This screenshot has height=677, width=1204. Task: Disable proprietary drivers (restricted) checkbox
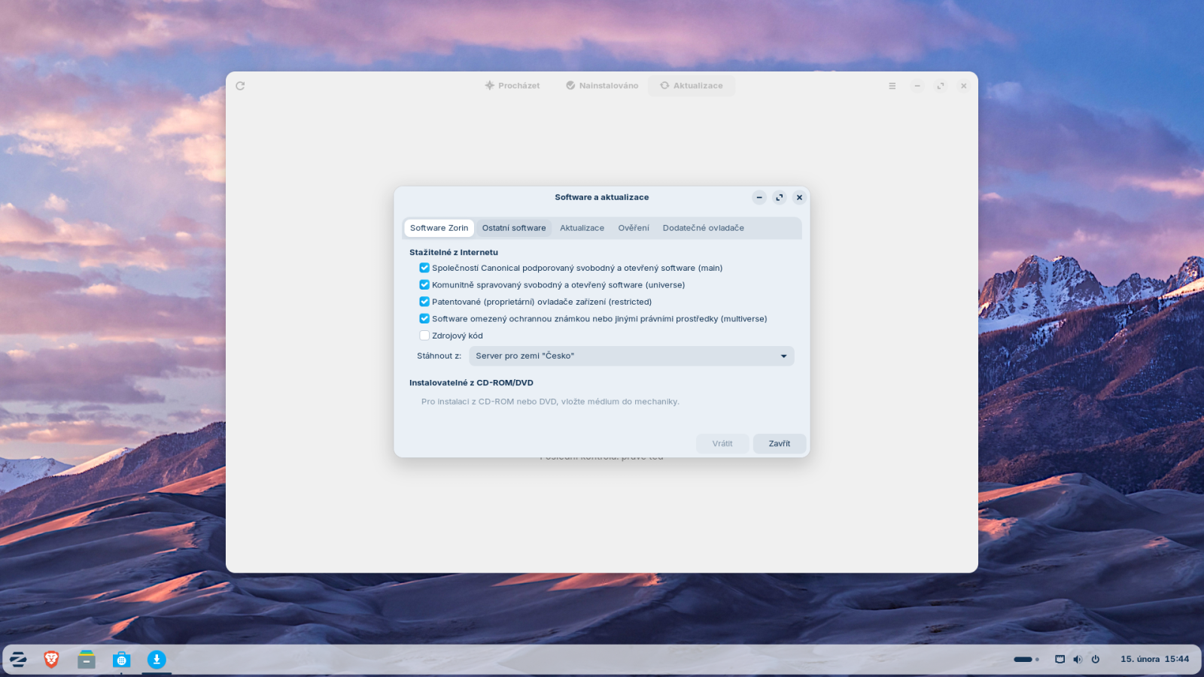(x=424, y=302)
